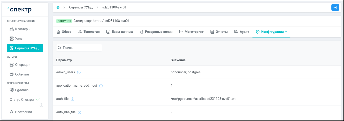Open События in the sidebar
This screenshot has height=121, width=344.
click(22, 74)
